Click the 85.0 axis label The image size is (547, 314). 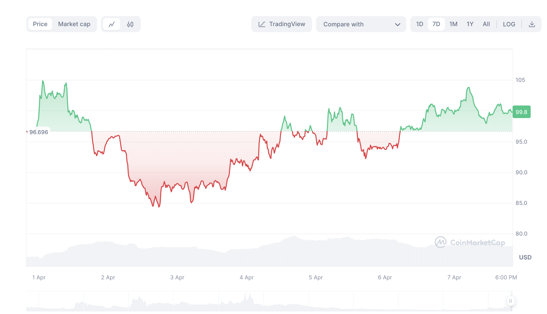pyautogui.click(x=521, y=203)
